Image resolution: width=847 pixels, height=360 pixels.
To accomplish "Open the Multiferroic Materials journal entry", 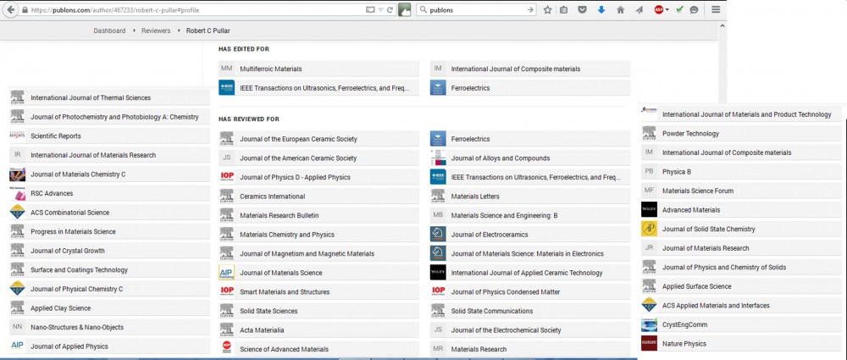I will pos(270,69).
